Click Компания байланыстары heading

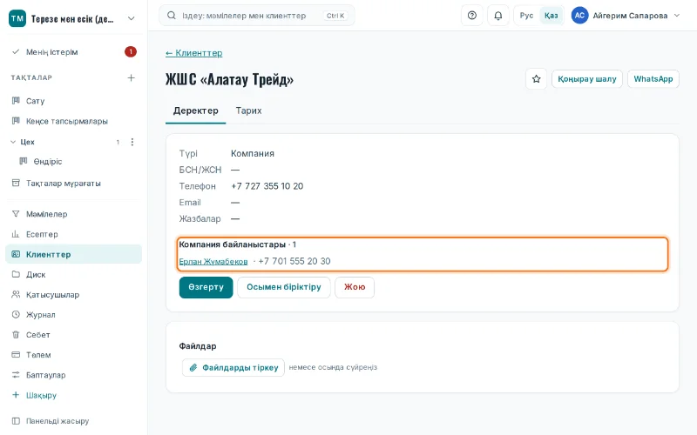(x=232, y=244)
